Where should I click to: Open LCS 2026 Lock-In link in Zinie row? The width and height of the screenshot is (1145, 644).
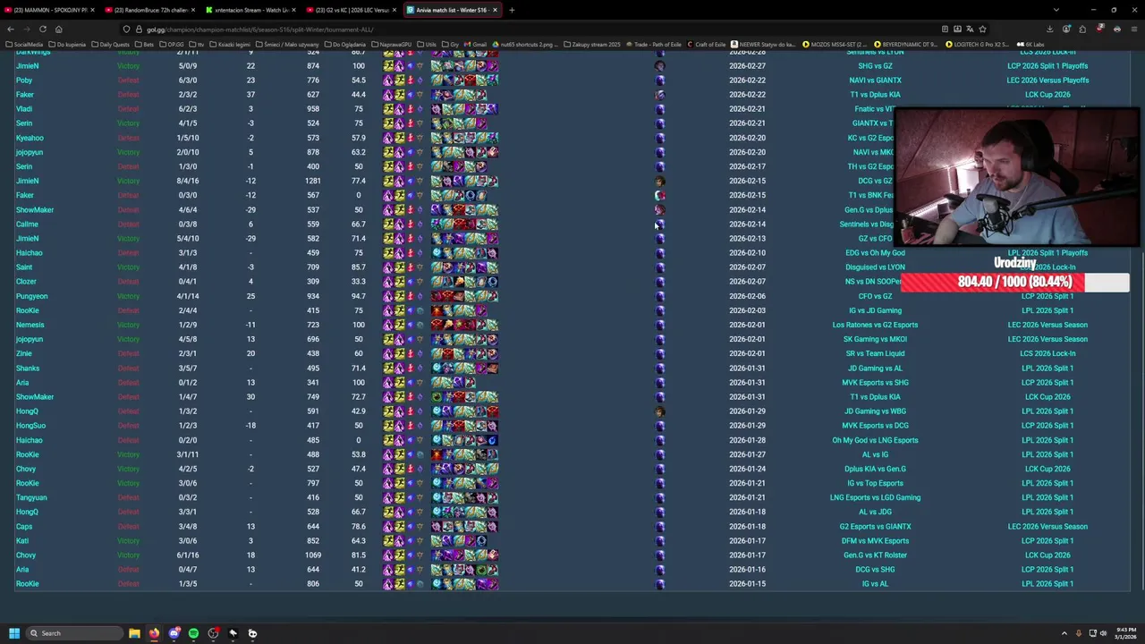(1047, 353)
